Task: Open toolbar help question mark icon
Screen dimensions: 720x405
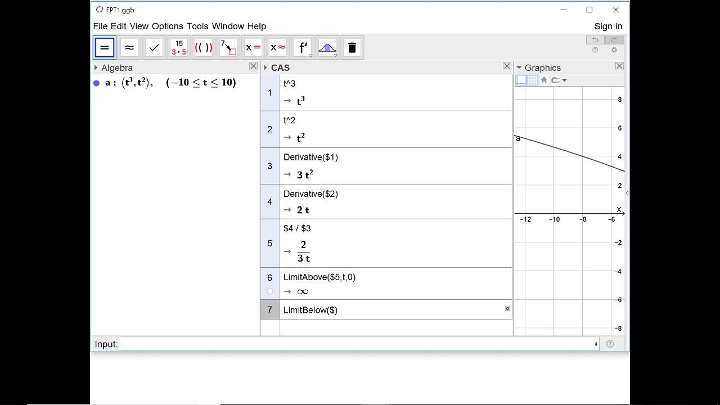Action: pyautogui.click(x=595, y=50)
